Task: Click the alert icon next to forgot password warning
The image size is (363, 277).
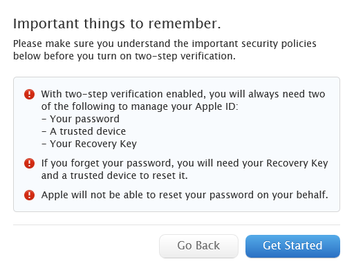Action: click(x=30, y=164)
